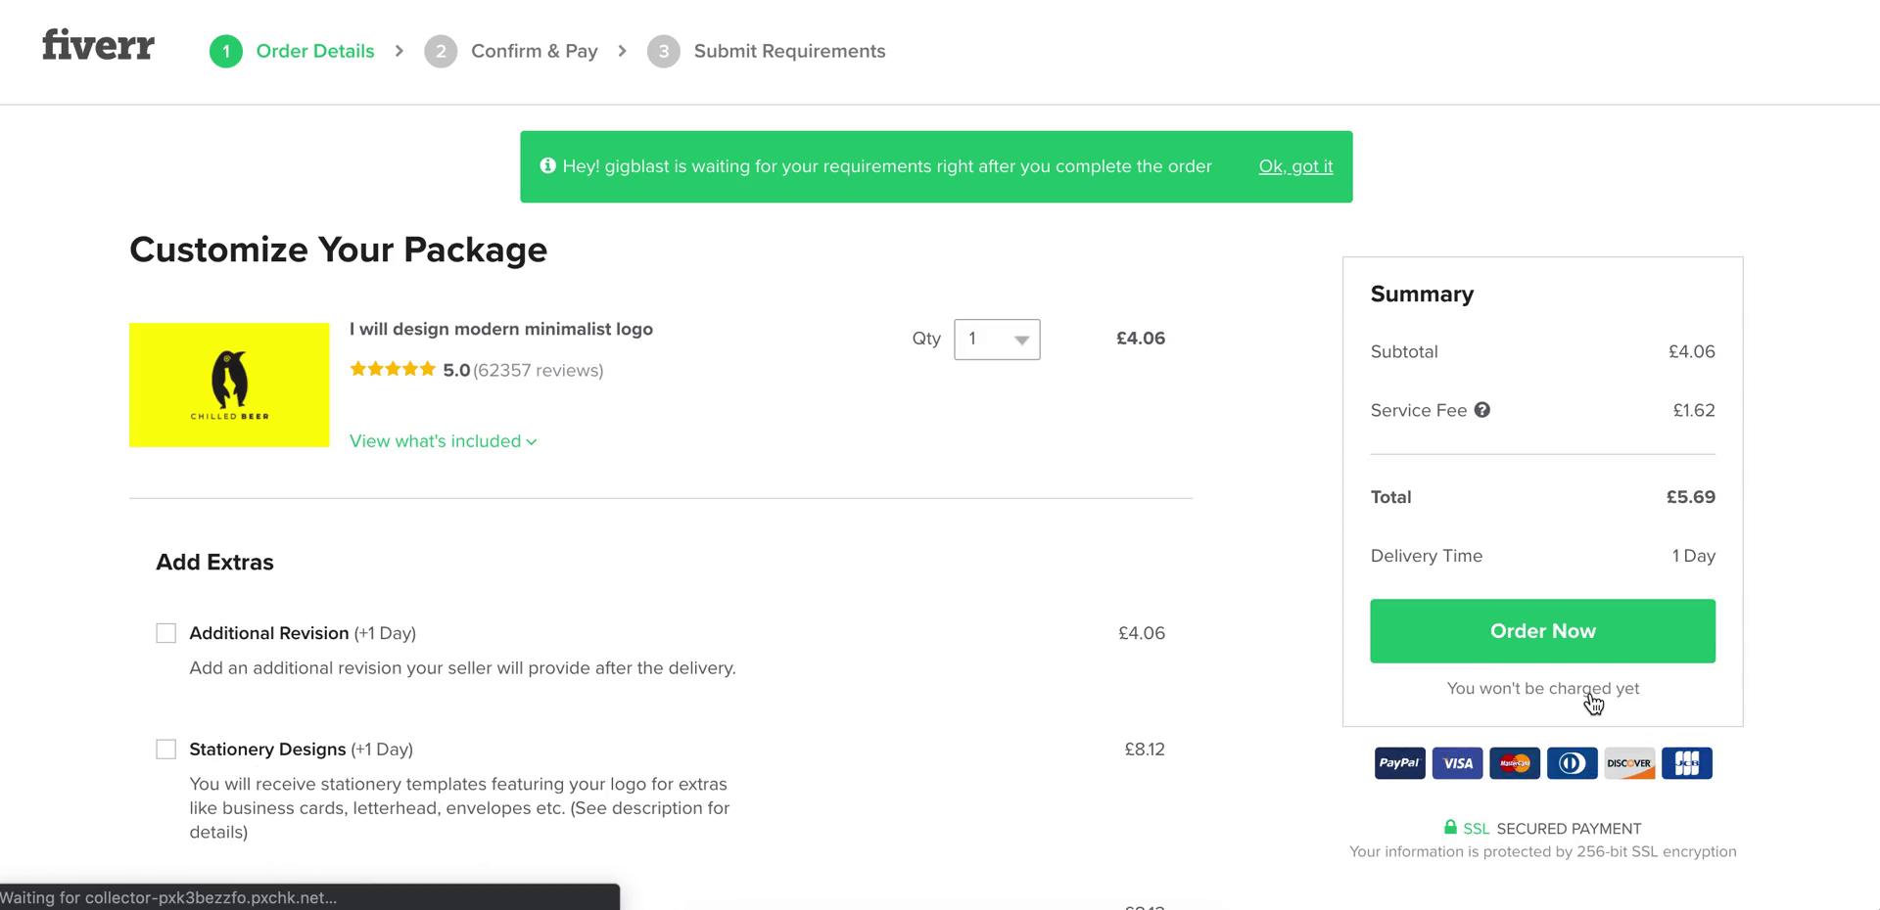Go to the Confirm & Pay step

534,51
